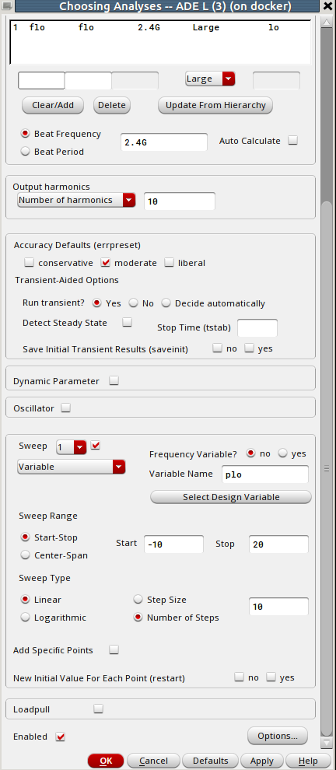Open the Options... dialog
The height and width of the screenshot is (770, 336).
(x=278, y=736)
